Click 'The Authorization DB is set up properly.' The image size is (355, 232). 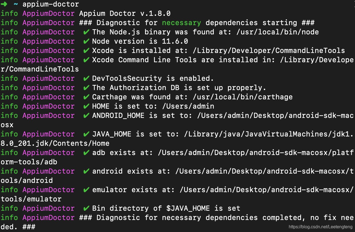coord(179,88)
